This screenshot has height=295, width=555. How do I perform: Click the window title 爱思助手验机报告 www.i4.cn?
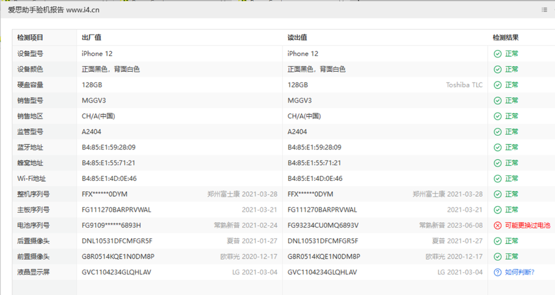[x=54, y=10]
